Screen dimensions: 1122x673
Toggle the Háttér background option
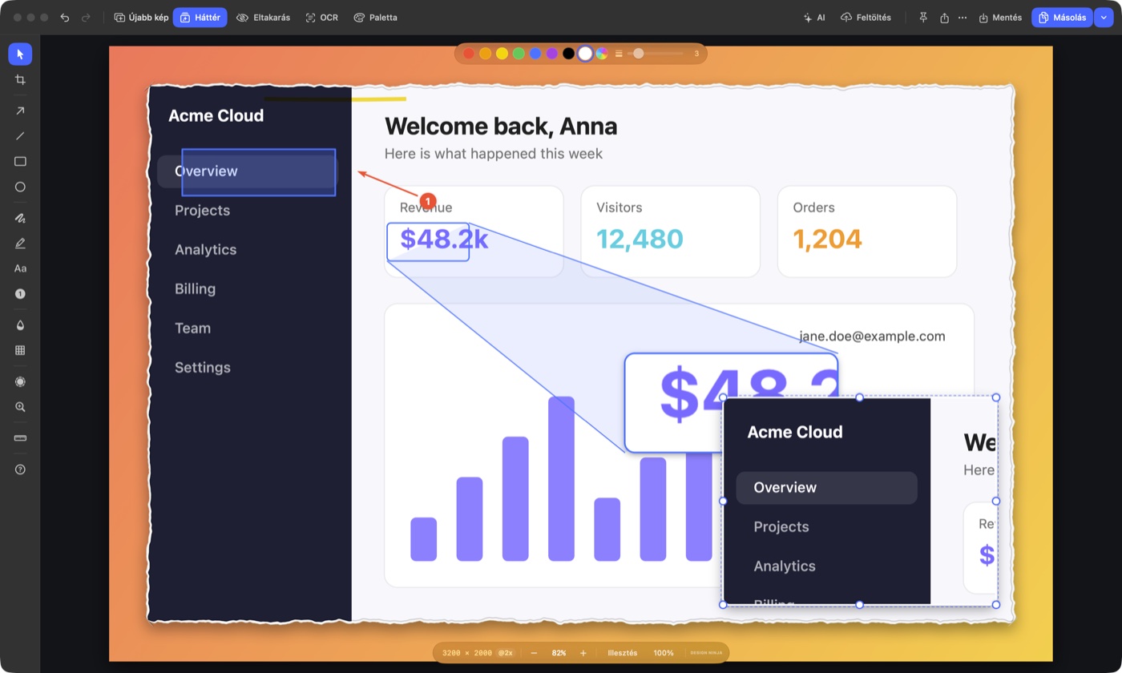click(200, 18)
